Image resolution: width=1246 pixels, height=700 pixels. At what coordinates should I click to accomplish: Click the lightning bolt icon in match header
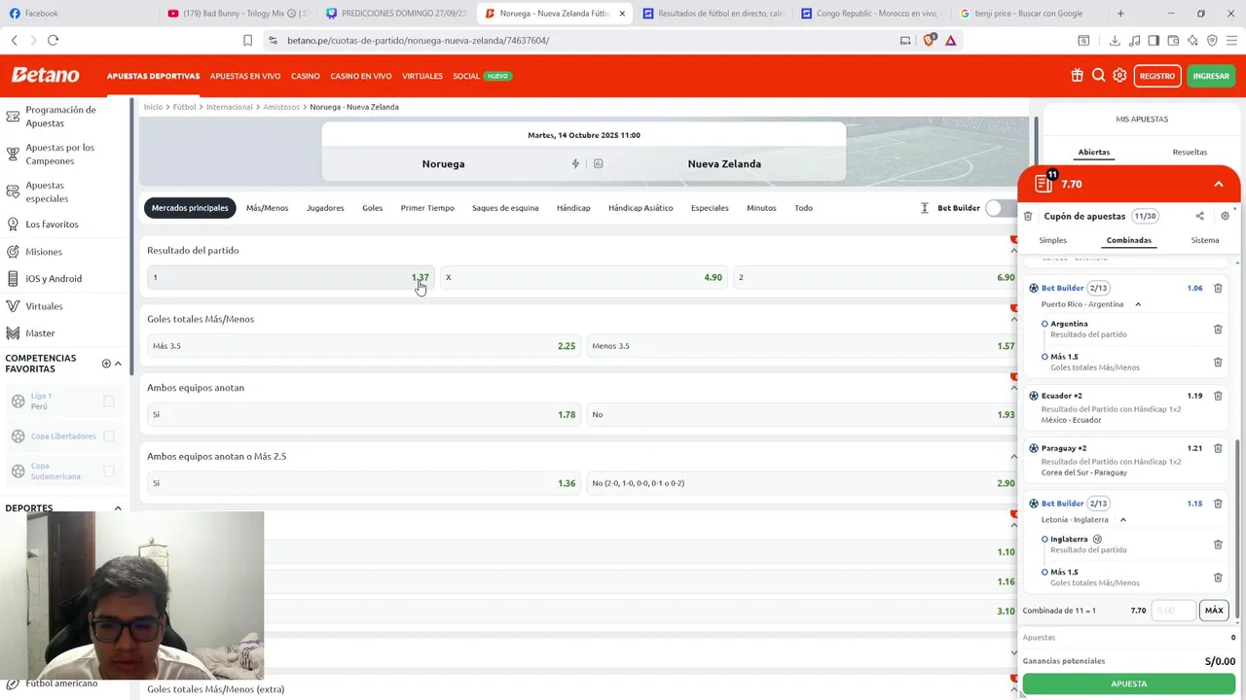click(x=575, y=163)
